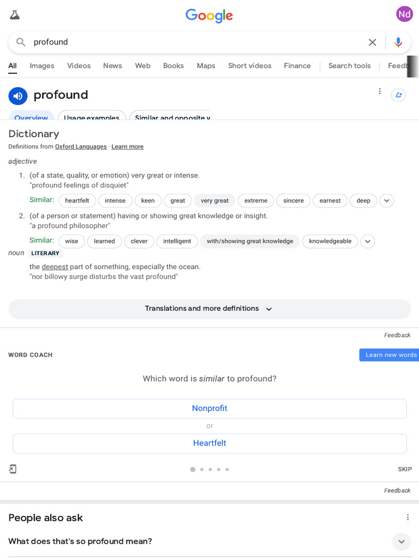Viewport: 419px width, 559px height.
Task: Open People also ask options menu
Action: tap(408, 517)
